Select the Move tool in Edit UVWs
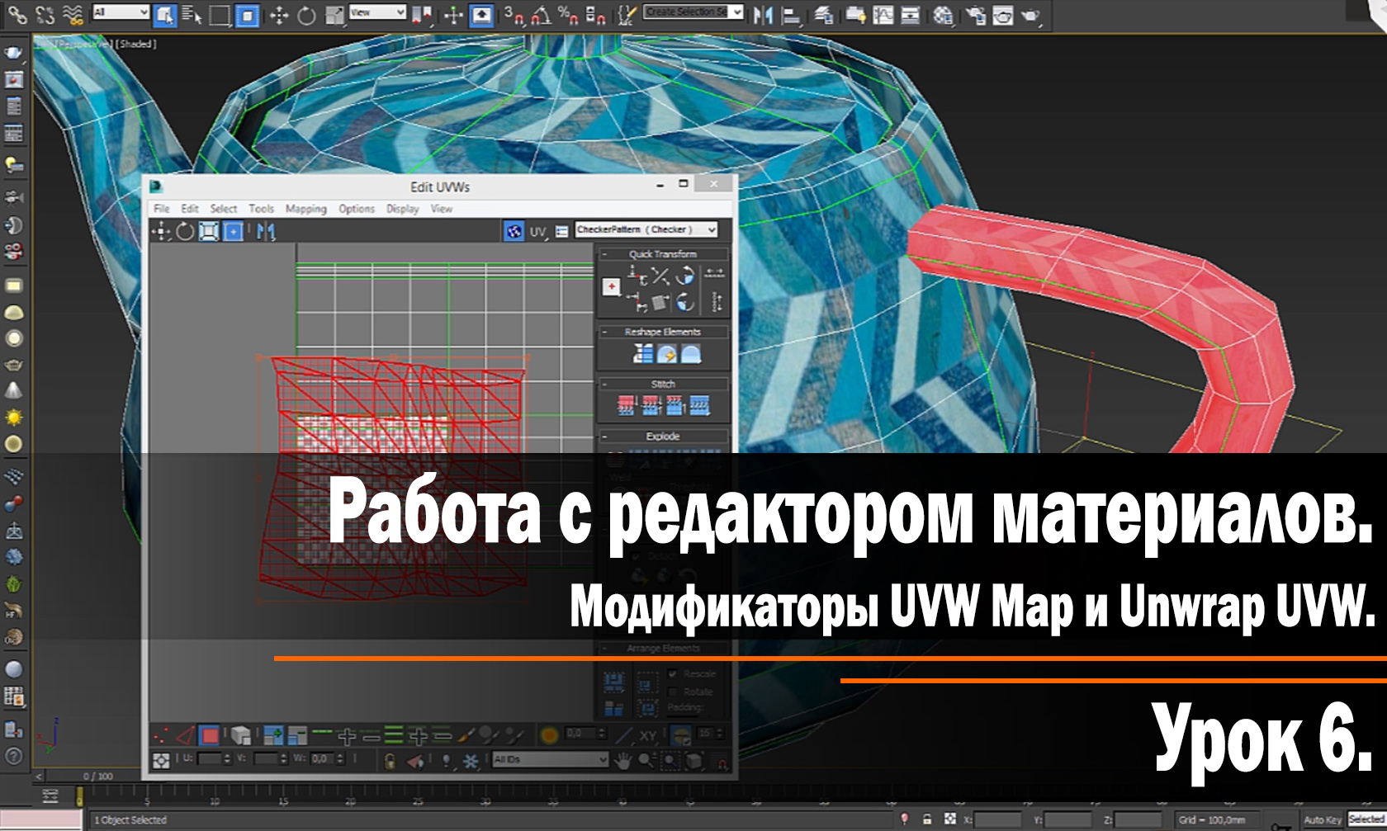 click(161, 230)
